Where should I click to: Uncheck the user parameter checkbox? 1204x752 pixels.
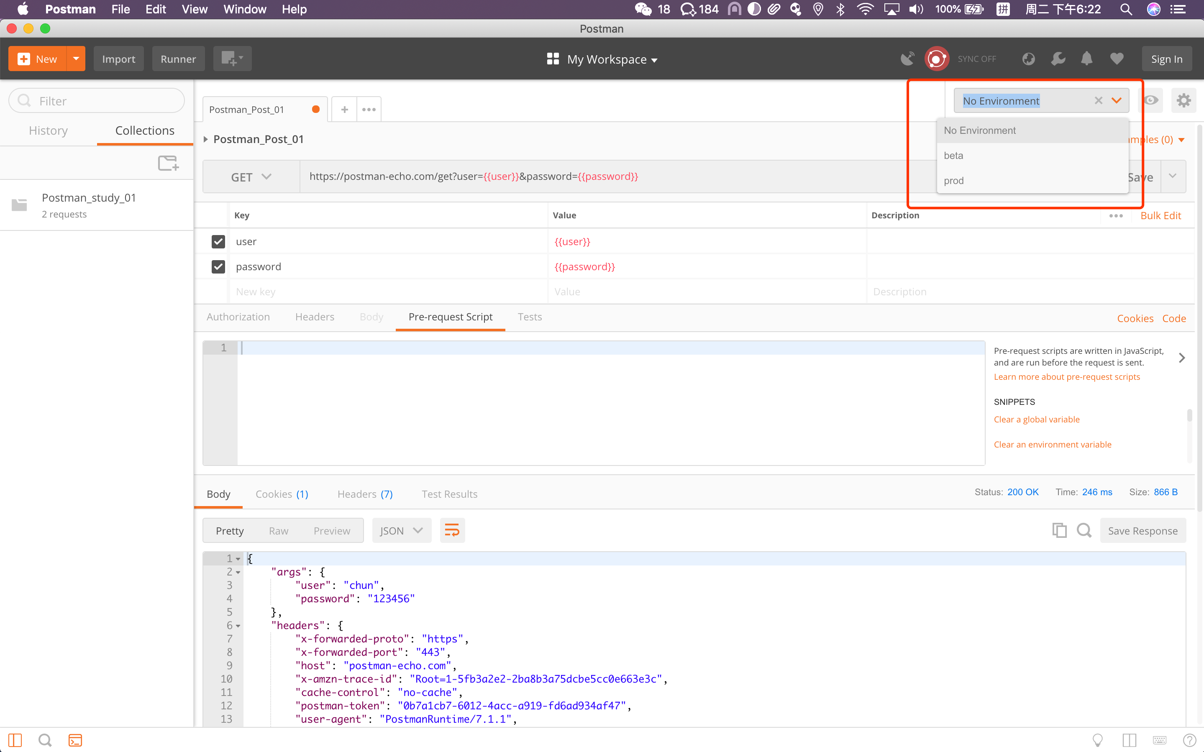click(218, 242)
